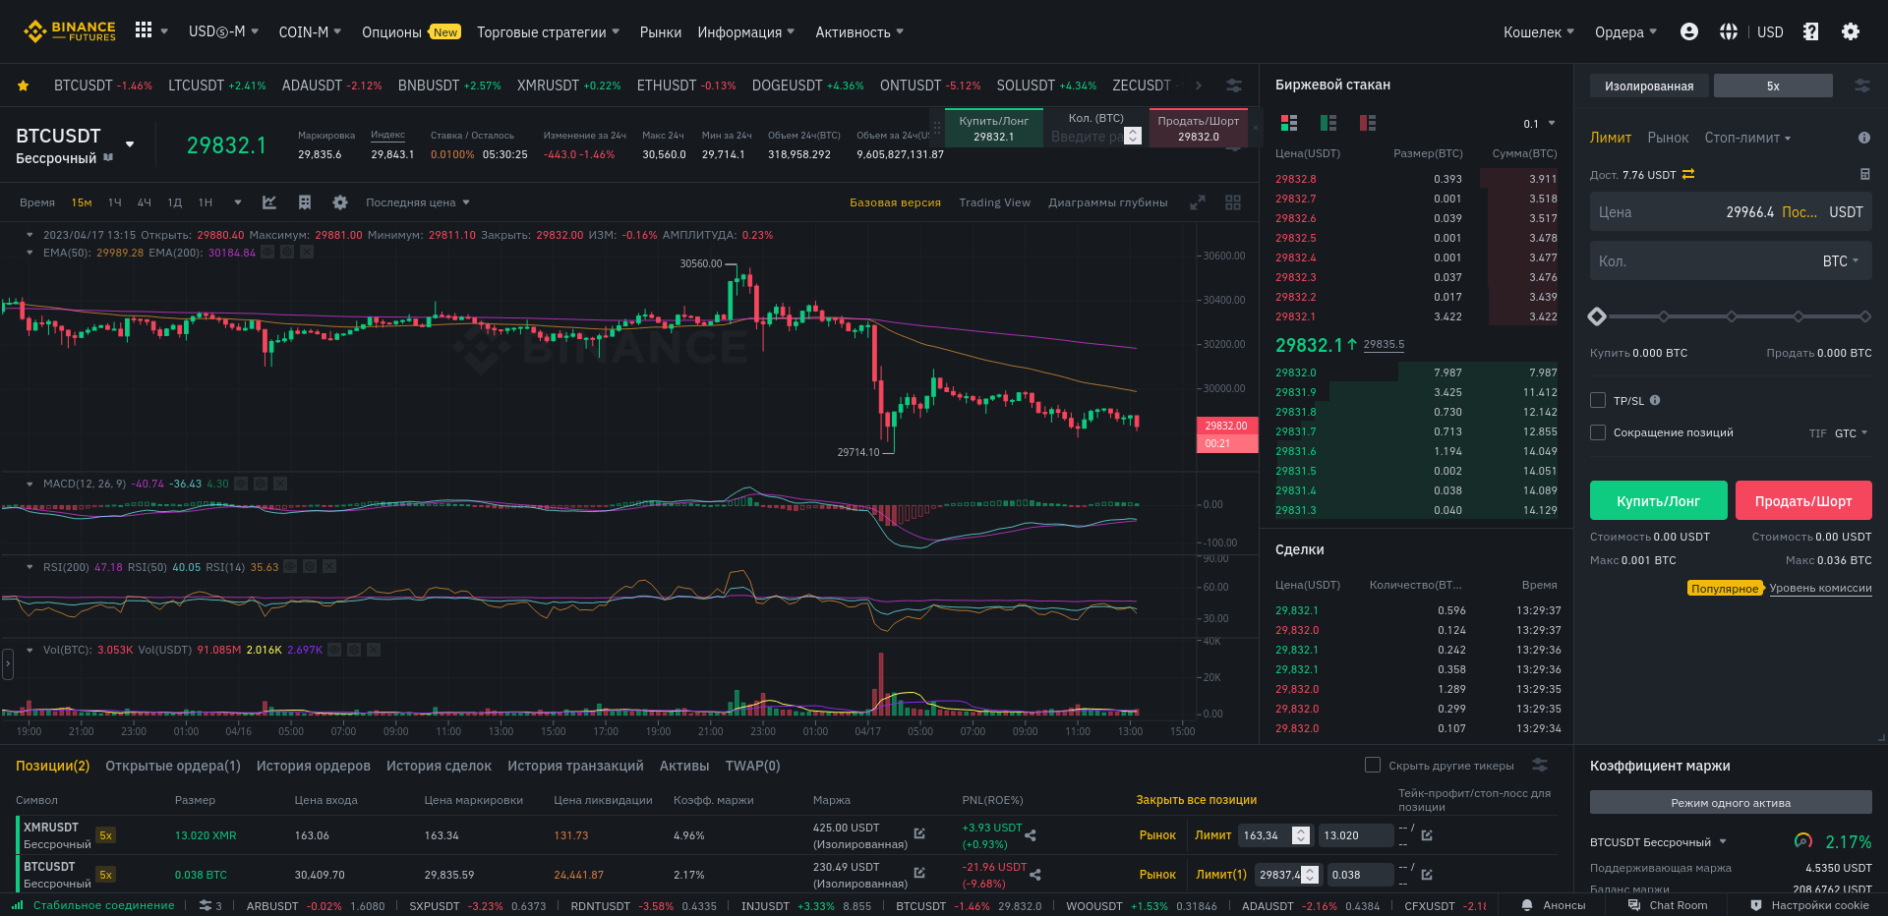The width and height of the screenshot is (1888, 916).
Task: Open positions table settings sliders icon
Action: [1540, 765]
